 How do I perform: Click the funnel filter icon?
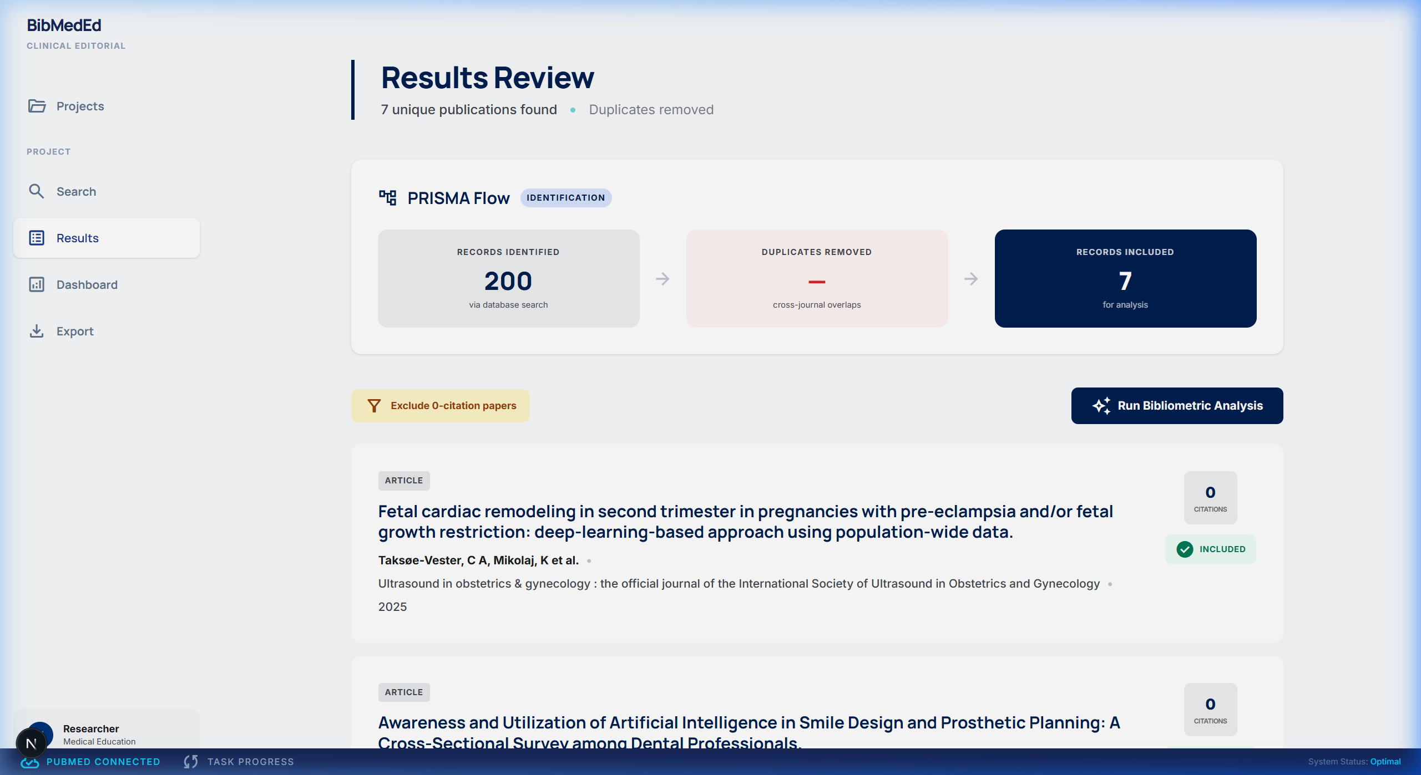coord(375,406)
